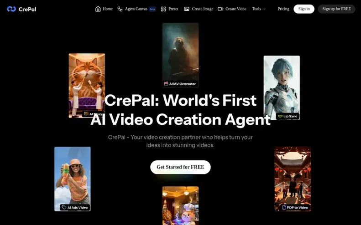Click the AI Story book icon
Screen dimensions: 361x225
[x=86, y=114]
